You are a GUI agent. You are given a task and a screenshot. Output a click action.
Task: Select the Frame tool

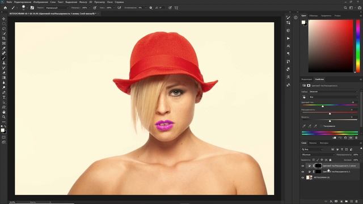point(4,43)
